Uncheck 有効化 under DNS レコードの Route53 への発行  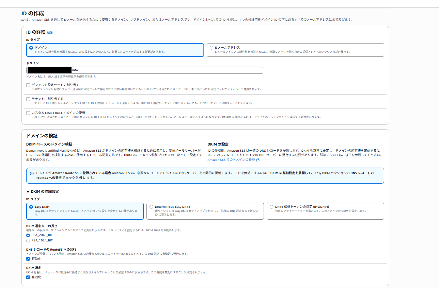pos(28,259)
